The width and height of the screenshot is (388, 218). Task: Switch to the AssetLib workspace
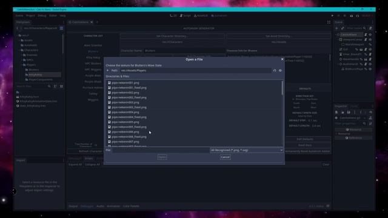(x=201, y=16)
